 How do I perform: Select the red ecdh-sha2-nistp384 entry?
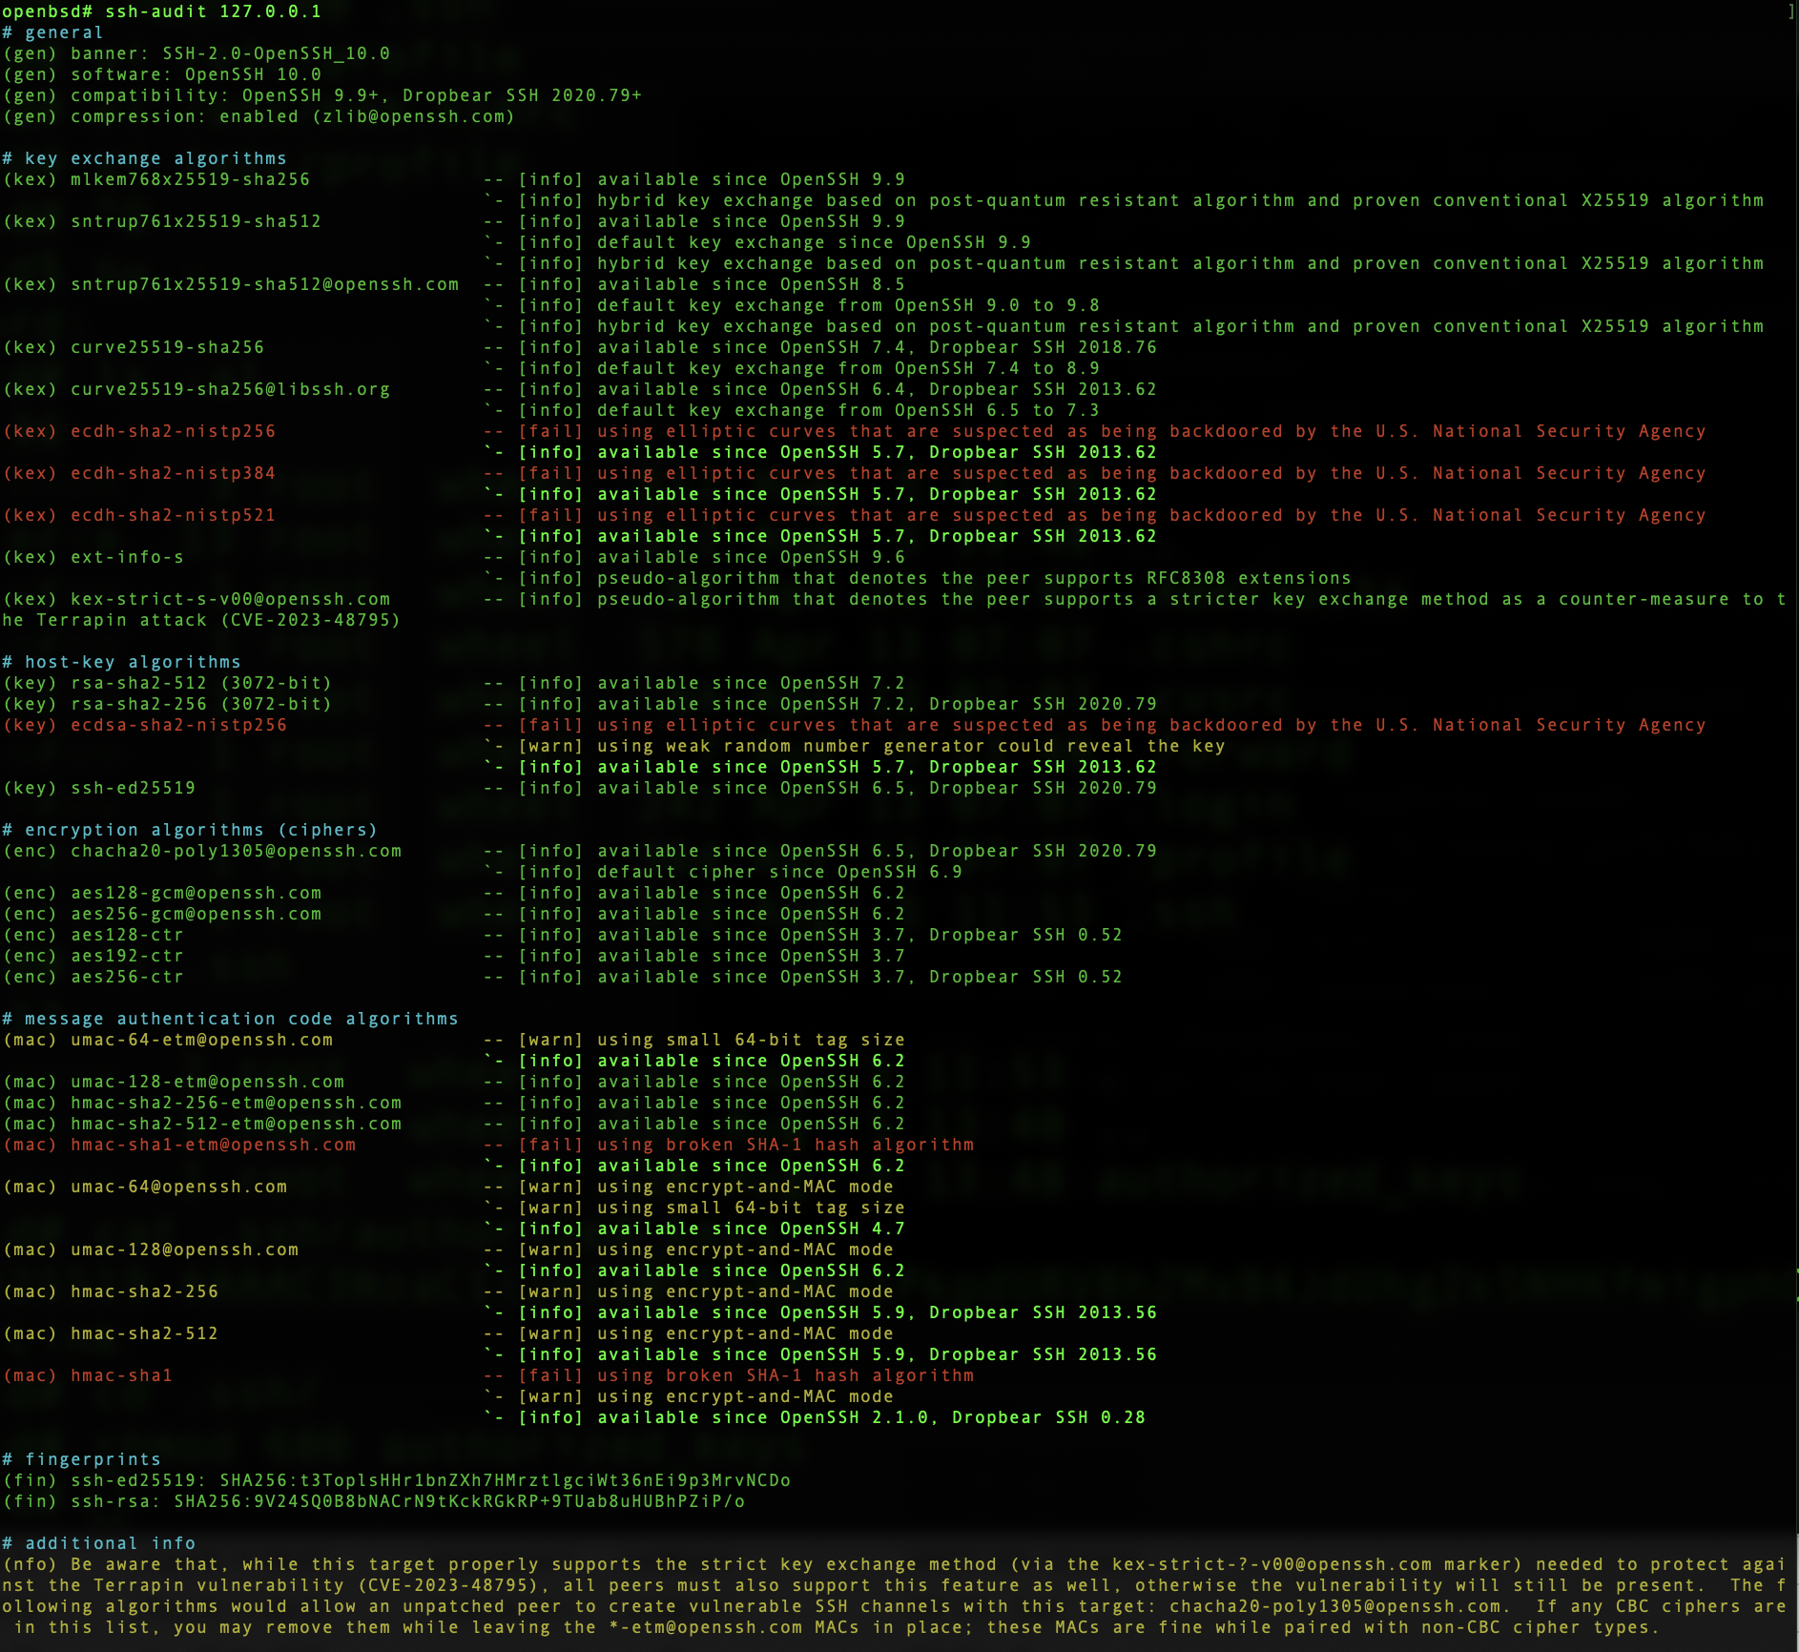point(173,473)
